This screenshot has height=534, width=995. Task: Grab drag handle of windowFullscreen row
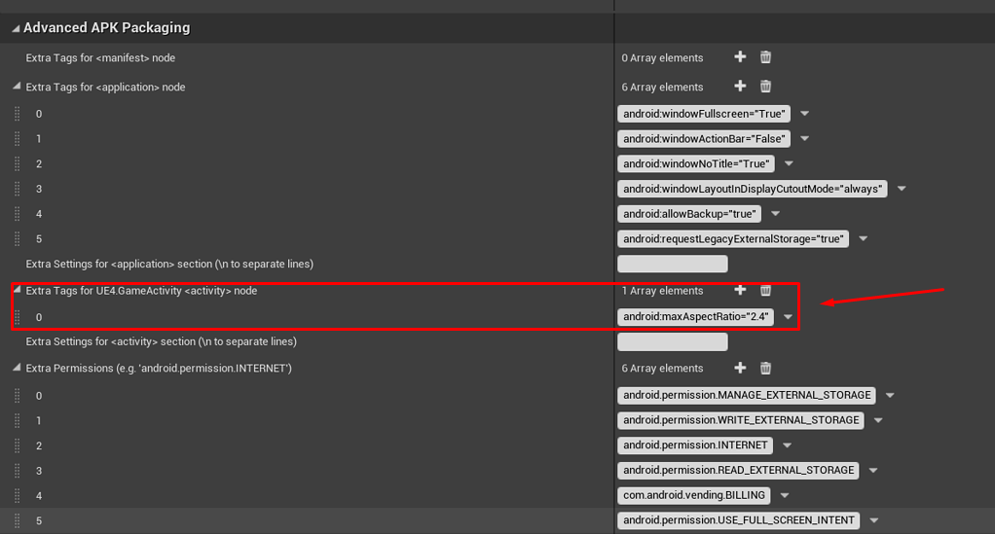(x=18, y=114)
